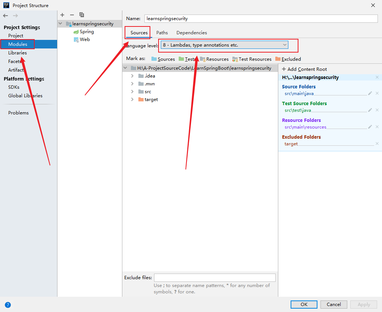The height and width of the screenshot is (312, 382).
Task: Mark as Excluded orange folder icon
Action: (x=278, y=59)
